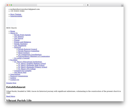Open Parish Finance Committee link
The width and height of the screenshot is (129, 109).
click(29, 51)
